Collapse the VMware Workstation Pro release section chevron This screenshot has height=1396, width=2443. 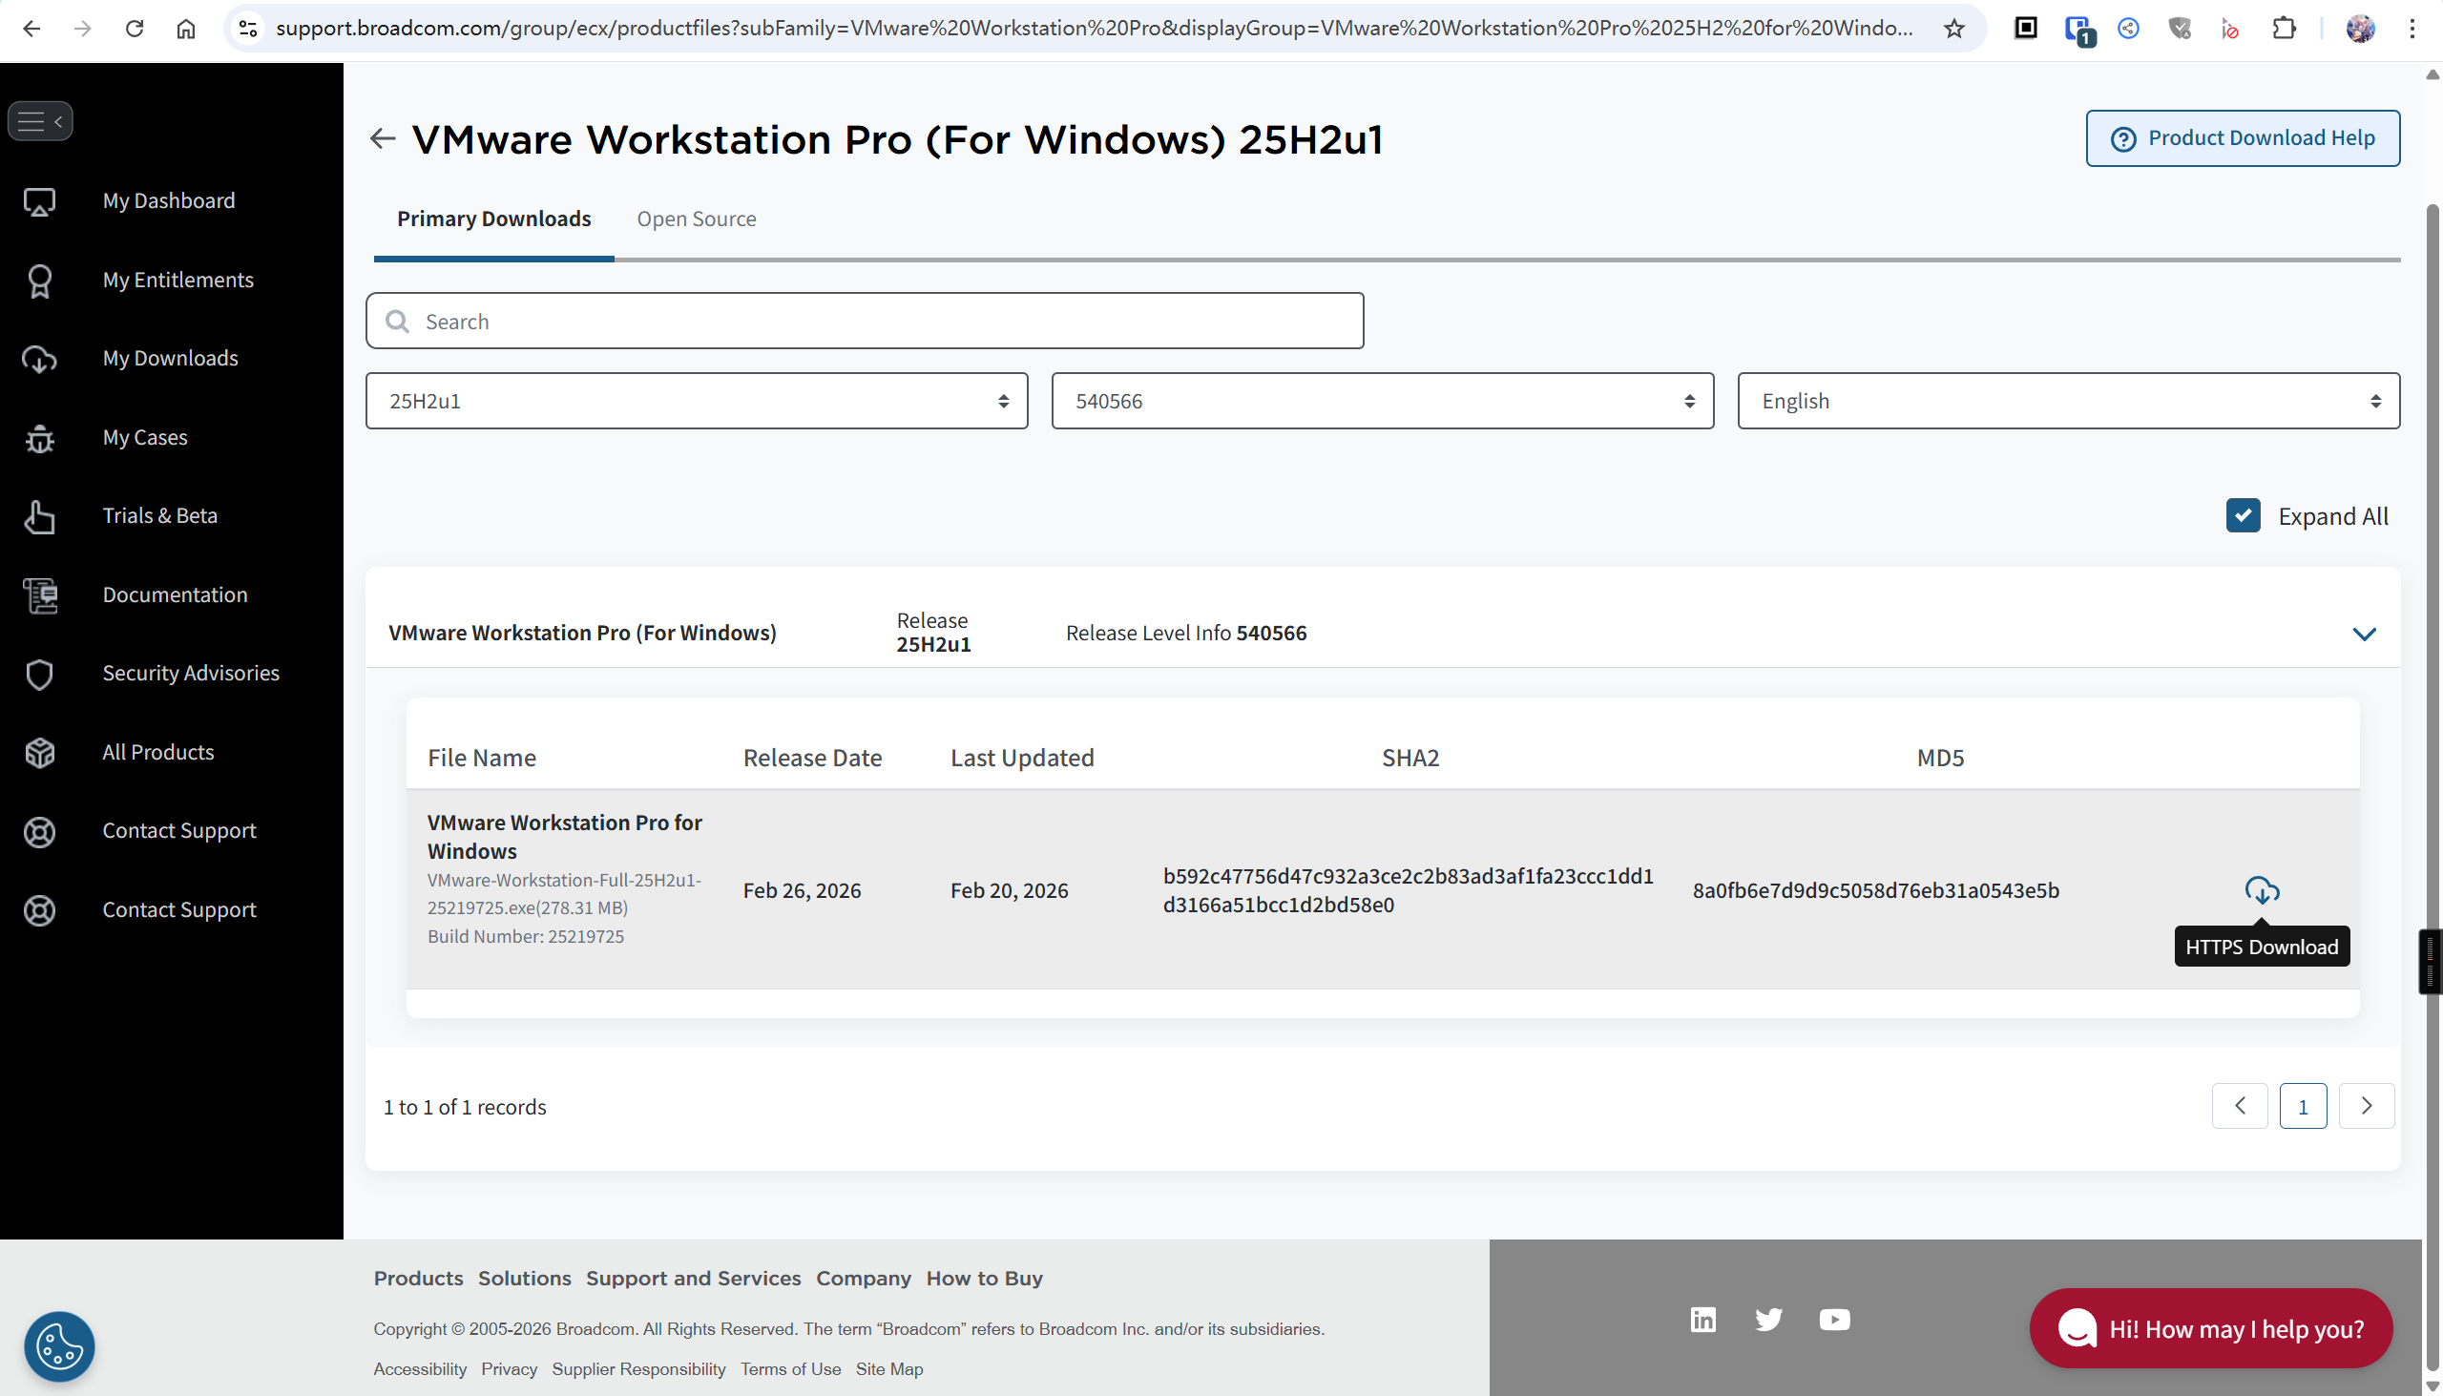coord(2365,634)
